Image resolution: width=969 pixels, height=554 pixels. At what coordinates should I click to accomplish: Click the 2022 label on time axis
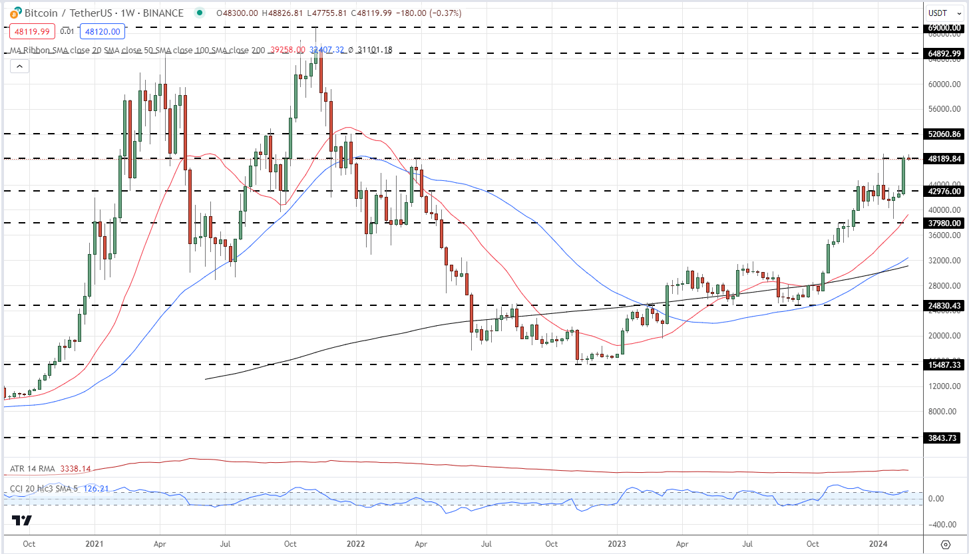point(356,543)
